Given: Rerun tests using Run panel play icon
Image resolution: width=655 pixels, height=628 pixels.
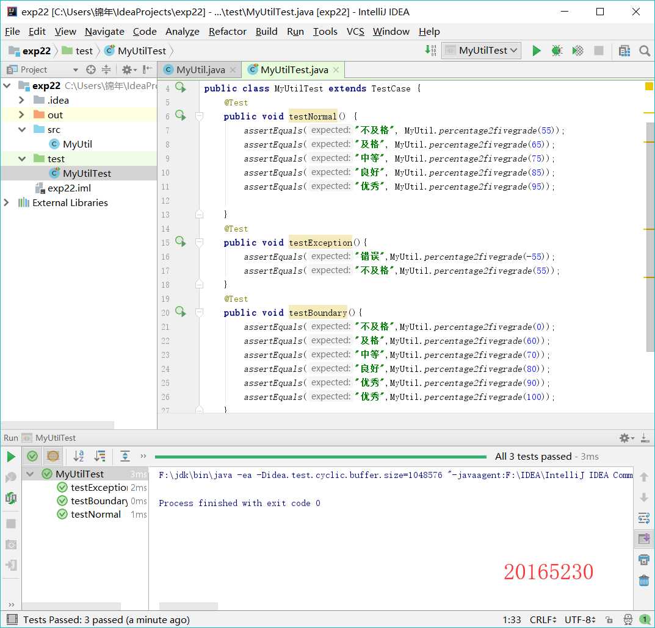Looking at the screenshot, I should [x=11, y=456].
